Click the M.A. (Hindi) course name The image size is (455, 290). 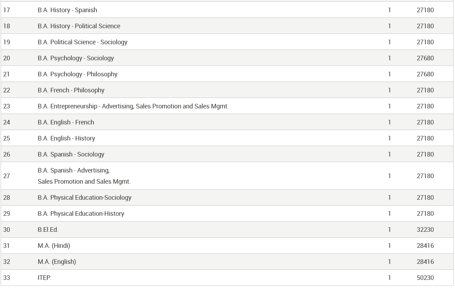pyautogui.click(x=54, y=246)
